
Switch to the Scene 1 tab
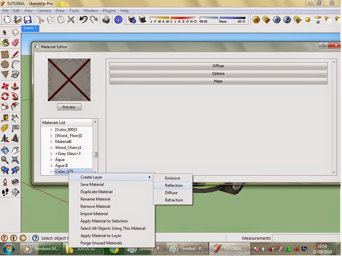click(x=30, y=28)
